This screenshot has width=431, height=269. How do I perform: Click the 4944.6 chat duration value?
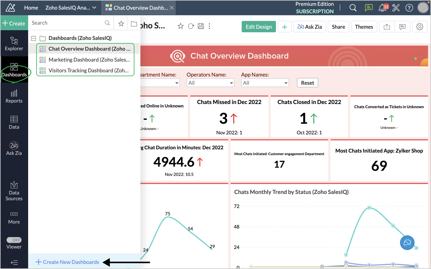point(174,162)
